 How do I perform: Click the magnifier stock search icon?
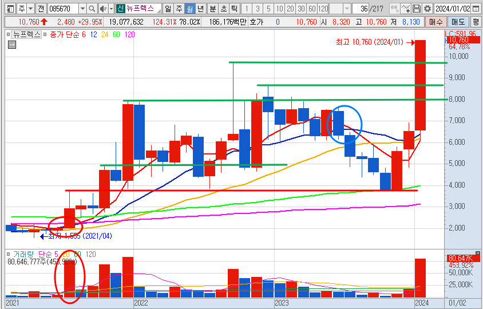click(x=92, y=9)
